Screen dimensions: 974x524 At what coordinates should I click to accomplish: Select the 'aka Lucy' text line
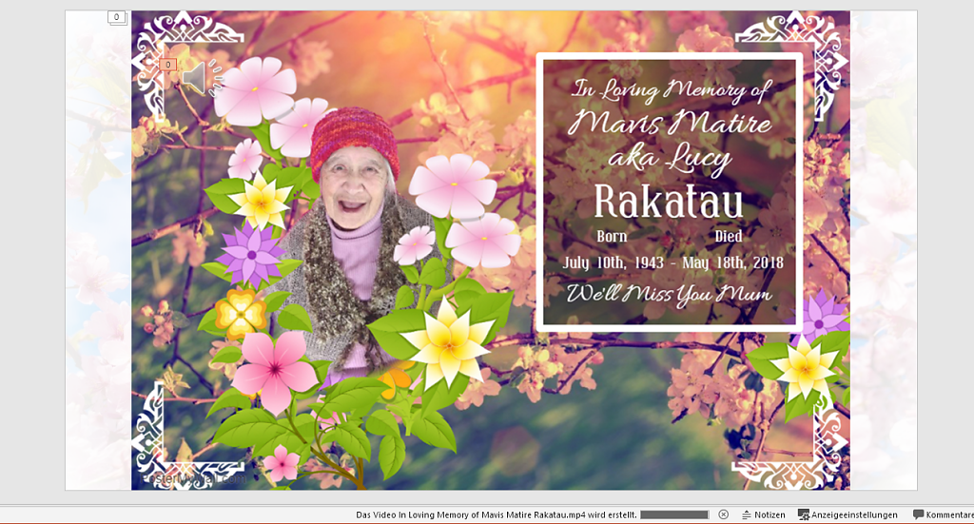pos(670,157)
